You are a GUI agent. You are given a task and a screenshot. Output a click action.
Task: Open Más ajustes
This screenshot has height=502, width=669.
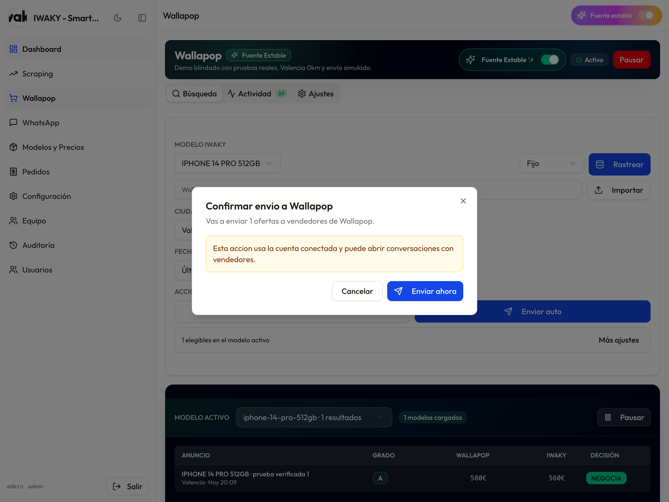coord(619,340)
